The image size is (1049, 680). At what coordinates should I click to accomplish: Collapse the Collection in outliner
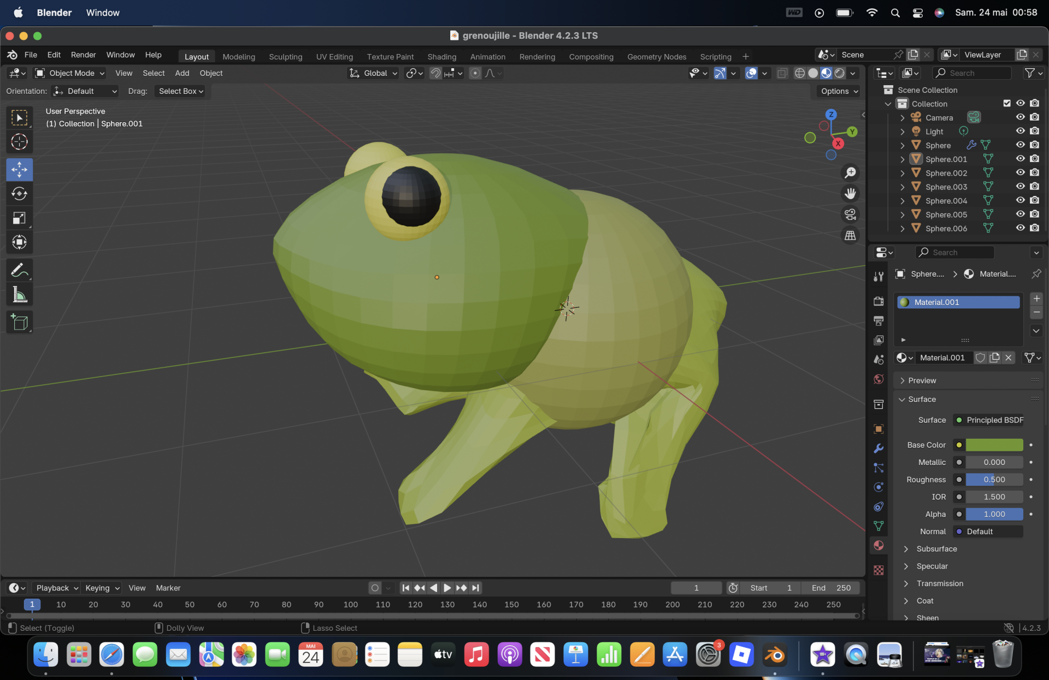click(x=888, y=104)
